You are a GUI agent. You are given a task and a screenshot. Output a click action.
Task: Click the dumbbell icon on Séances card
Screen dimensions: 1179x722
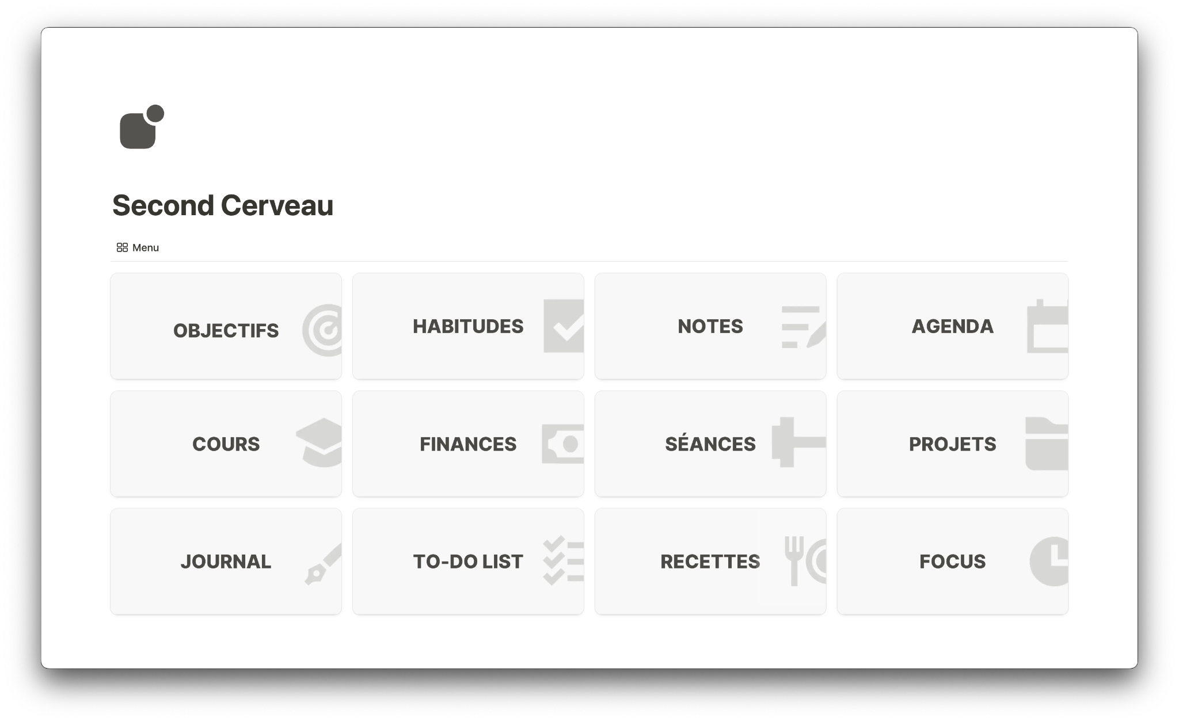tap(798, 442)
